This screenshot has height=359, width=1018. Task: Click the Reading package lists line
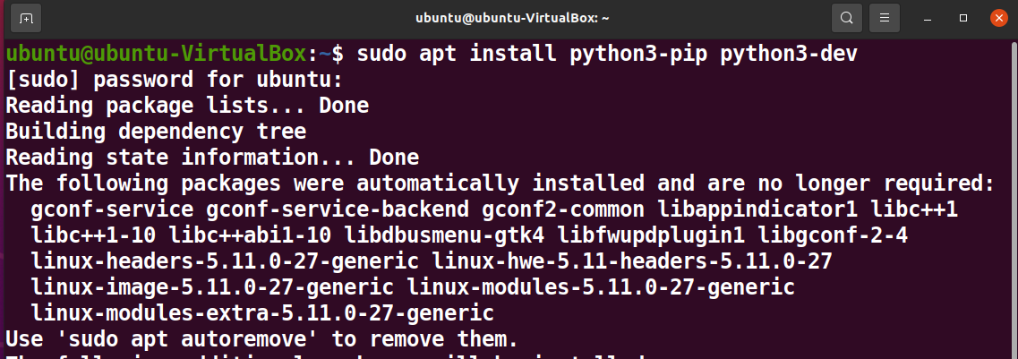(x=187, y=106)
